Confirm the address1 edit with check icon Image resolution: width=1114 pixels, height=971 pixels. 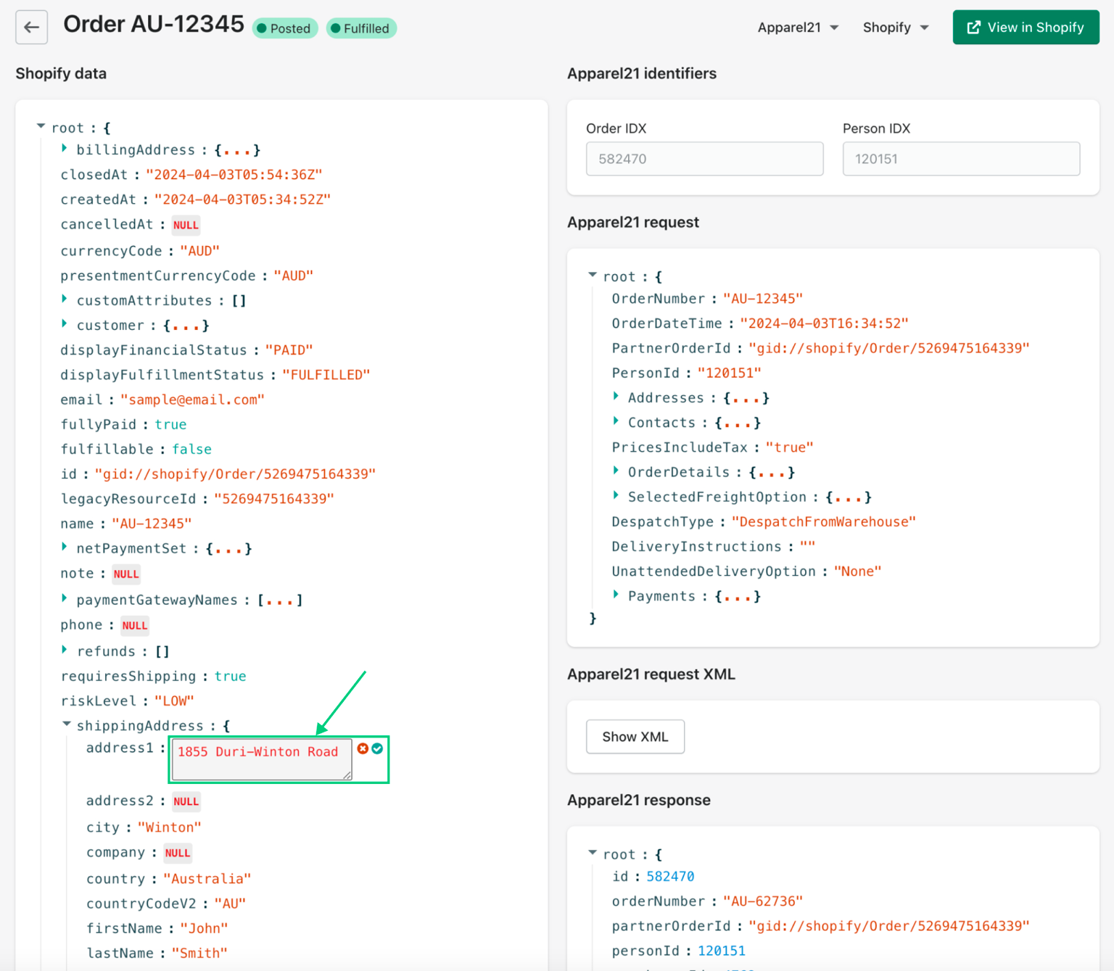coord(377,748)
